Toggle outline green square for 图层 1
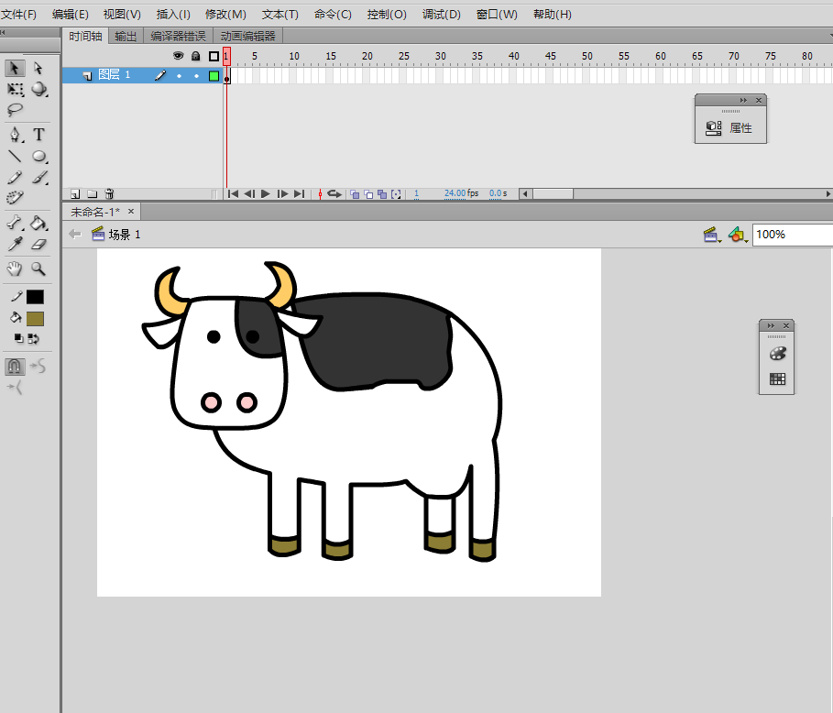Viewport: 833px width, 713px height. click(x=214, y=75)
